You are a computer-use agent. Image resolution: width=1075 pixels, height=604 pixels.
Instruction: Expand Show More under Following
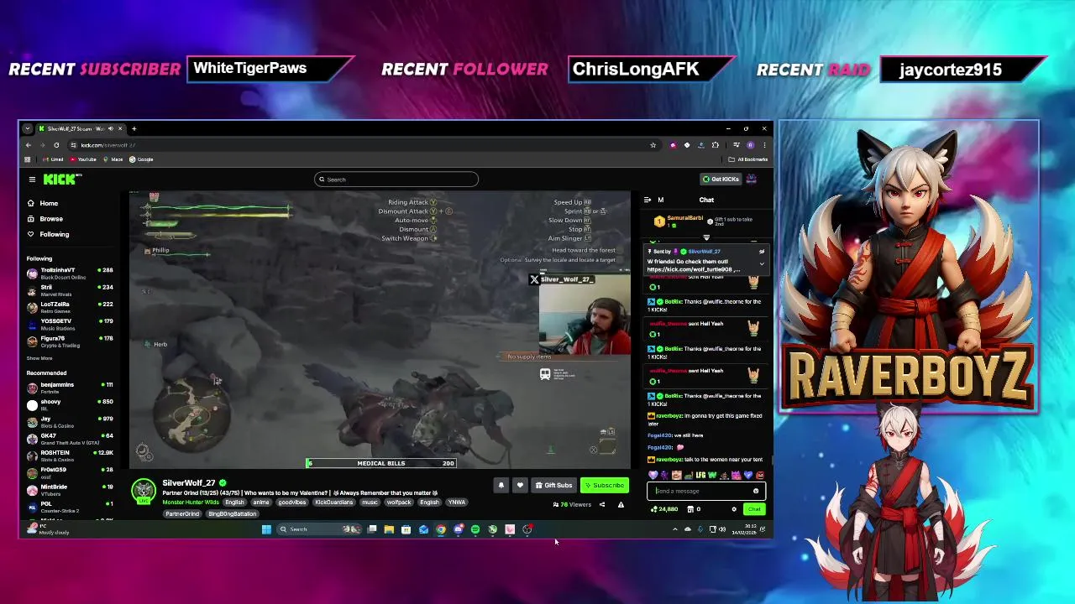coord(39,358)
